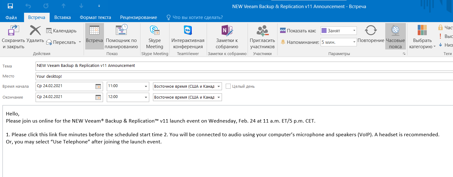The width and height of the screenshot is (453, 177).
Task: Click the Частное lock icon
Action: 441,28
